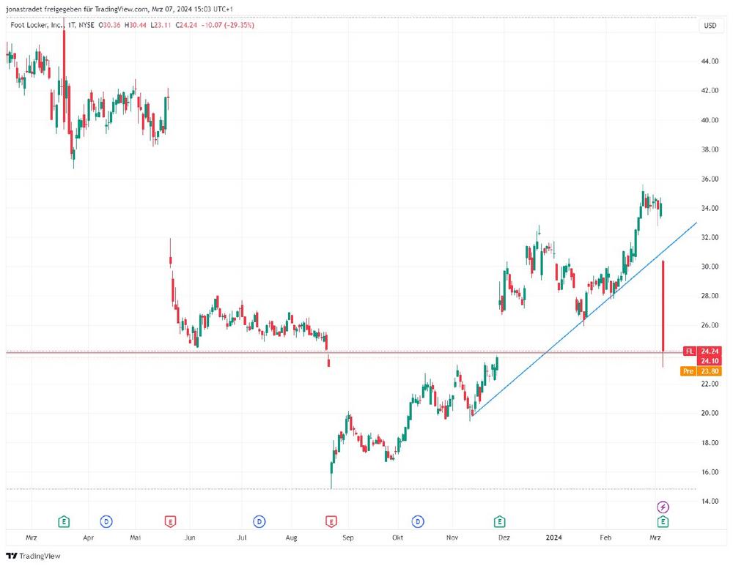The height and width of the screenshot is (566, 733).
Task: Click the blue dividend marker in July
Action: pyautogui.click(x=259, y=521)
